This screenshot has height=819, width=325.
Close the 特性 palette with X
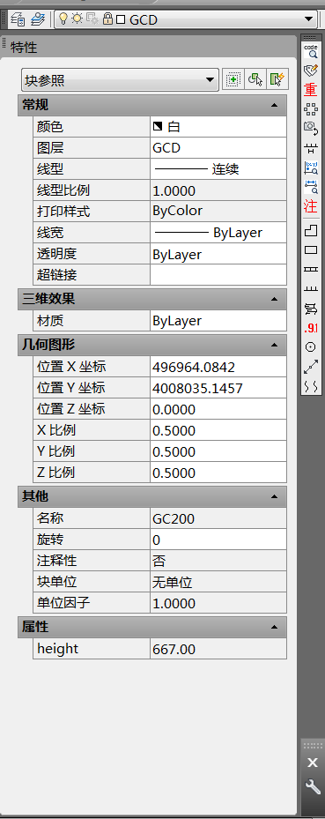click(x=312, y=763)
